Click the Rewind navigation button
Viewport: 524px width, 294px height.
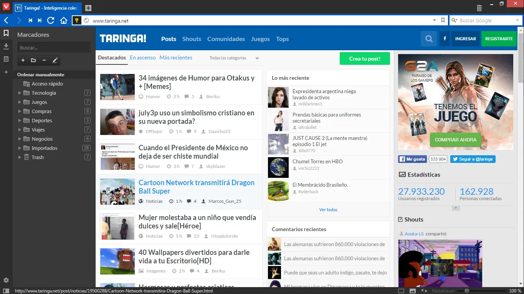pos(30,20)
